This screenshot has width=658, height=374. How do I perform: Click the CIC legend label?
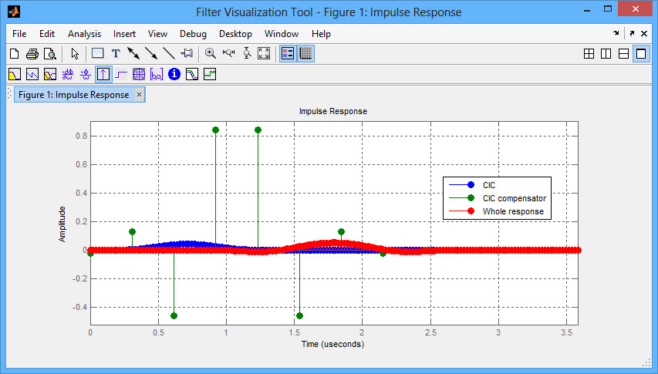click(x=489, y=185)
